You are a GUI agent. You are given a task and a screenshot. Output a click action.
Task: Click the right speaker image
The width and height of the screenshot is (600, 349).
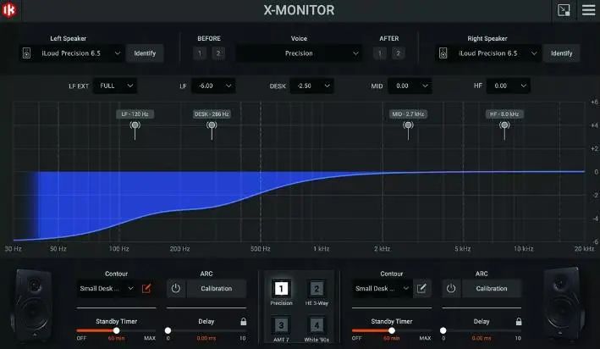click(x=564, y=305)
